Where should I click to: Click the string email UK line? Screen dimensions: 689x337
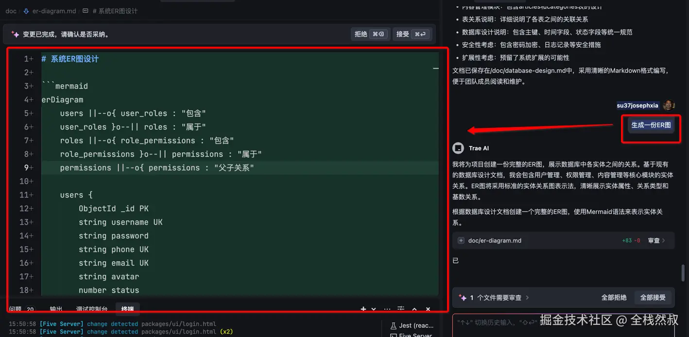point(113,263)
